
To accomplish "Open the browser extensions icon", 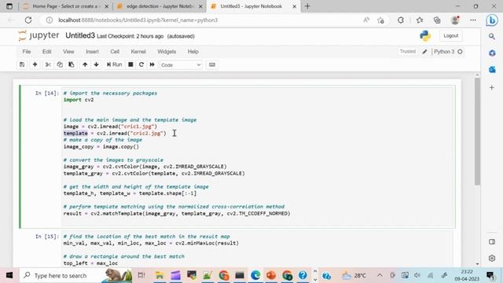I will (401, 20).
